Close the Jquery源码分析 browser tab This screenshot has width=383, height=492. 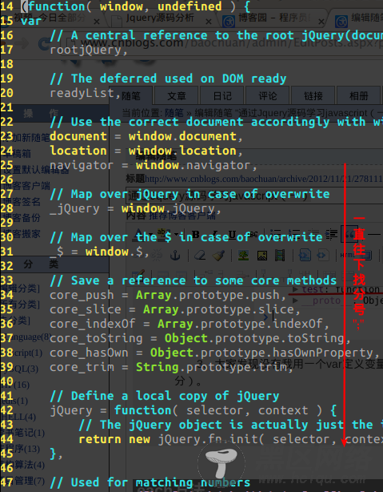pyautogui.click(x=209, y=22)
